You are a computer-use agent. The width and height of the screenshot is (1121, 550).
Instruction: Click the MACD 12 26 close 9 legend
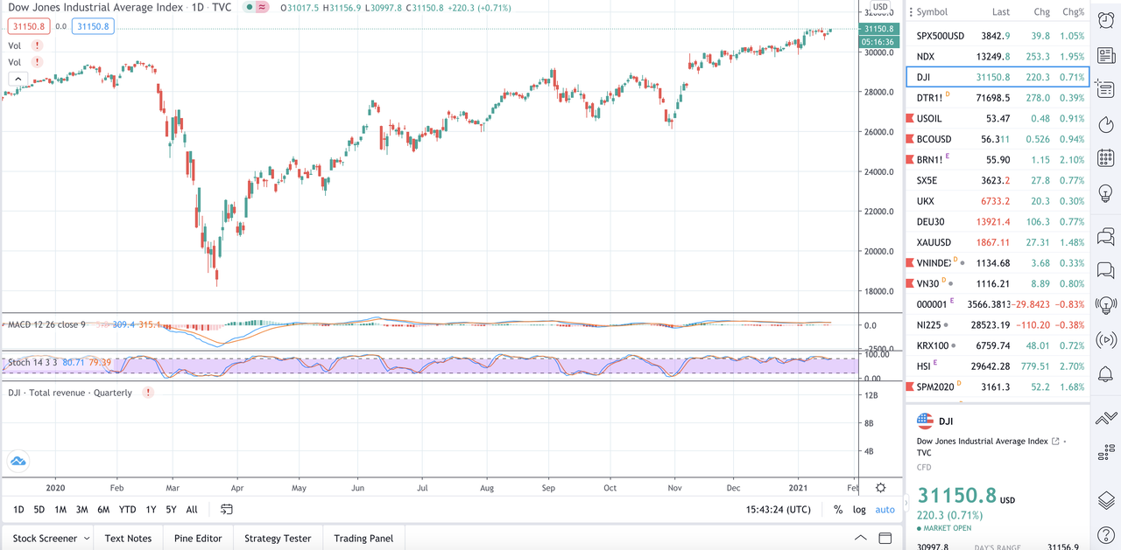pyautogui.click(x=46, y=324)
